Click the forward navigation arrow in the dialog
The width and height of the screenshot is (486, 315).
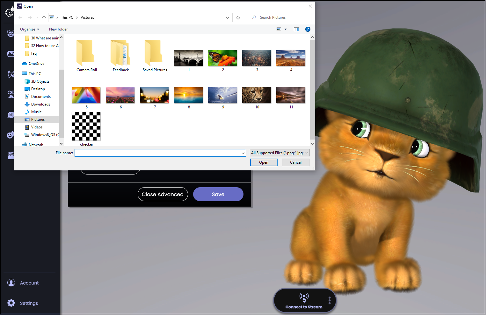(30, 17)
